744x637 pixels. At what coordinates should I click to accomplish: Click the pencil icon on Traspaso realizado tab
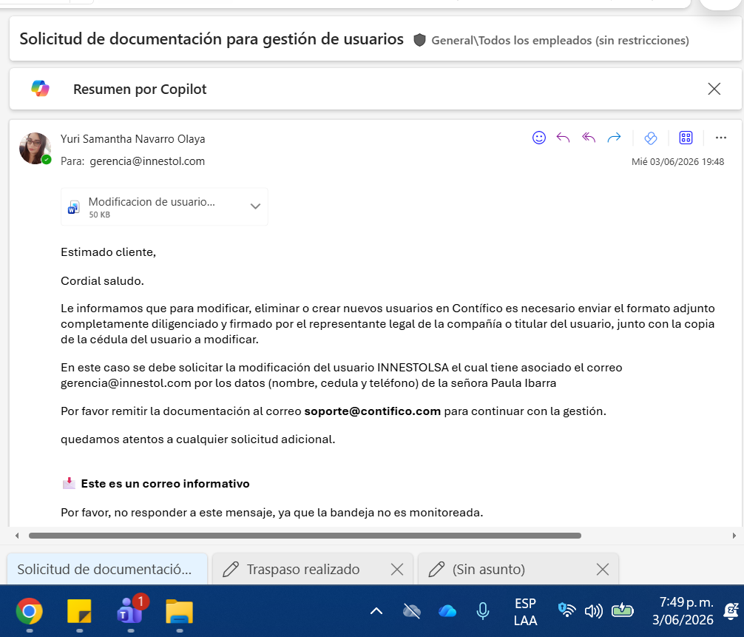click(x=231, y=569)
